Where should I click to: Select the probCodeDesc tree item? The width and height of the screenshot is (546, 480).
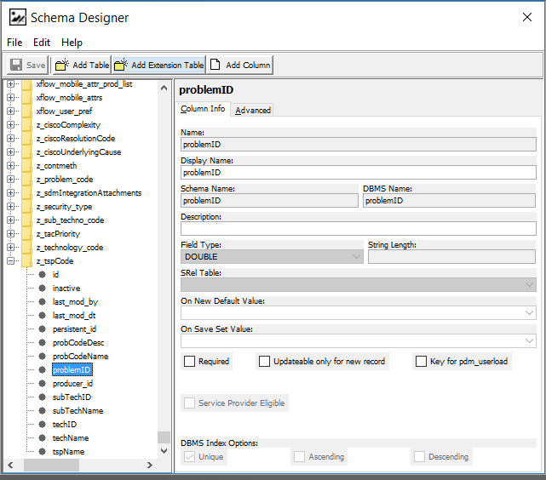coord(79,343)
